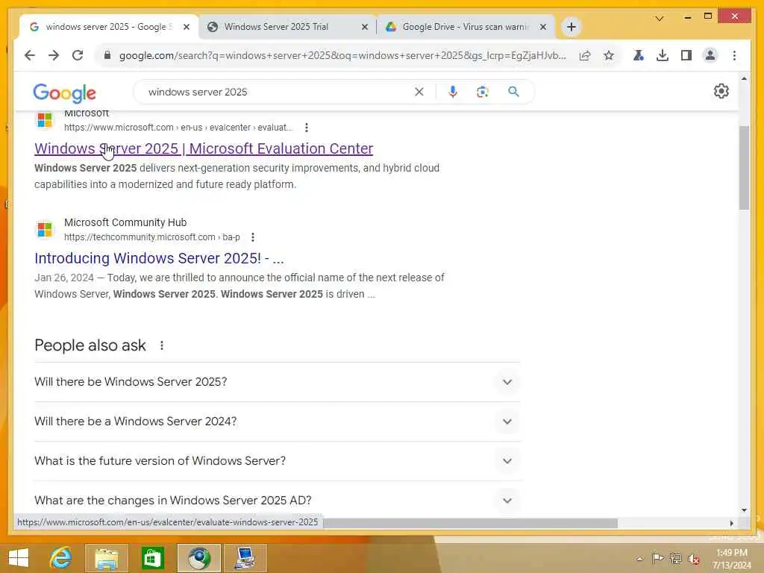The image size is (764, 573).
Task: Search by image with Lens icon
Action: pyautogui.click(x=483, y=92)
